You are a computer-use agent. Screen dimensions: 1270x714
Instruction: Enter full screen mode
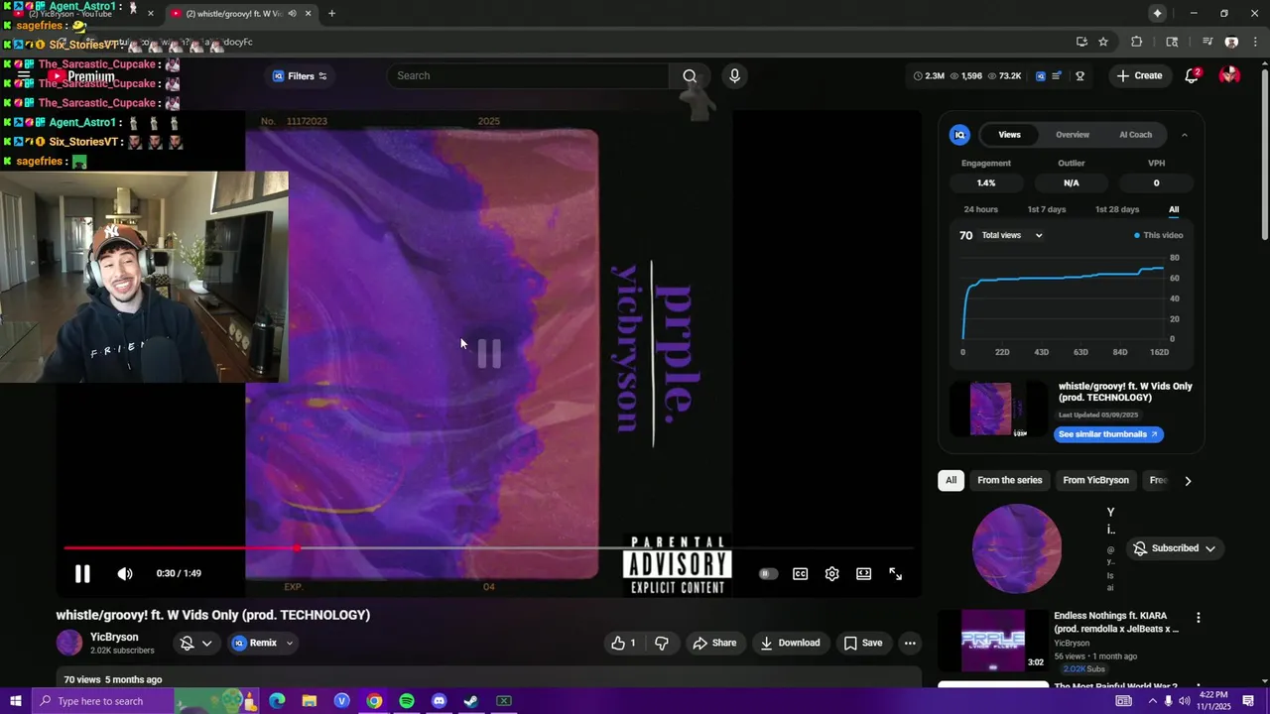click(x=895, y=573)
